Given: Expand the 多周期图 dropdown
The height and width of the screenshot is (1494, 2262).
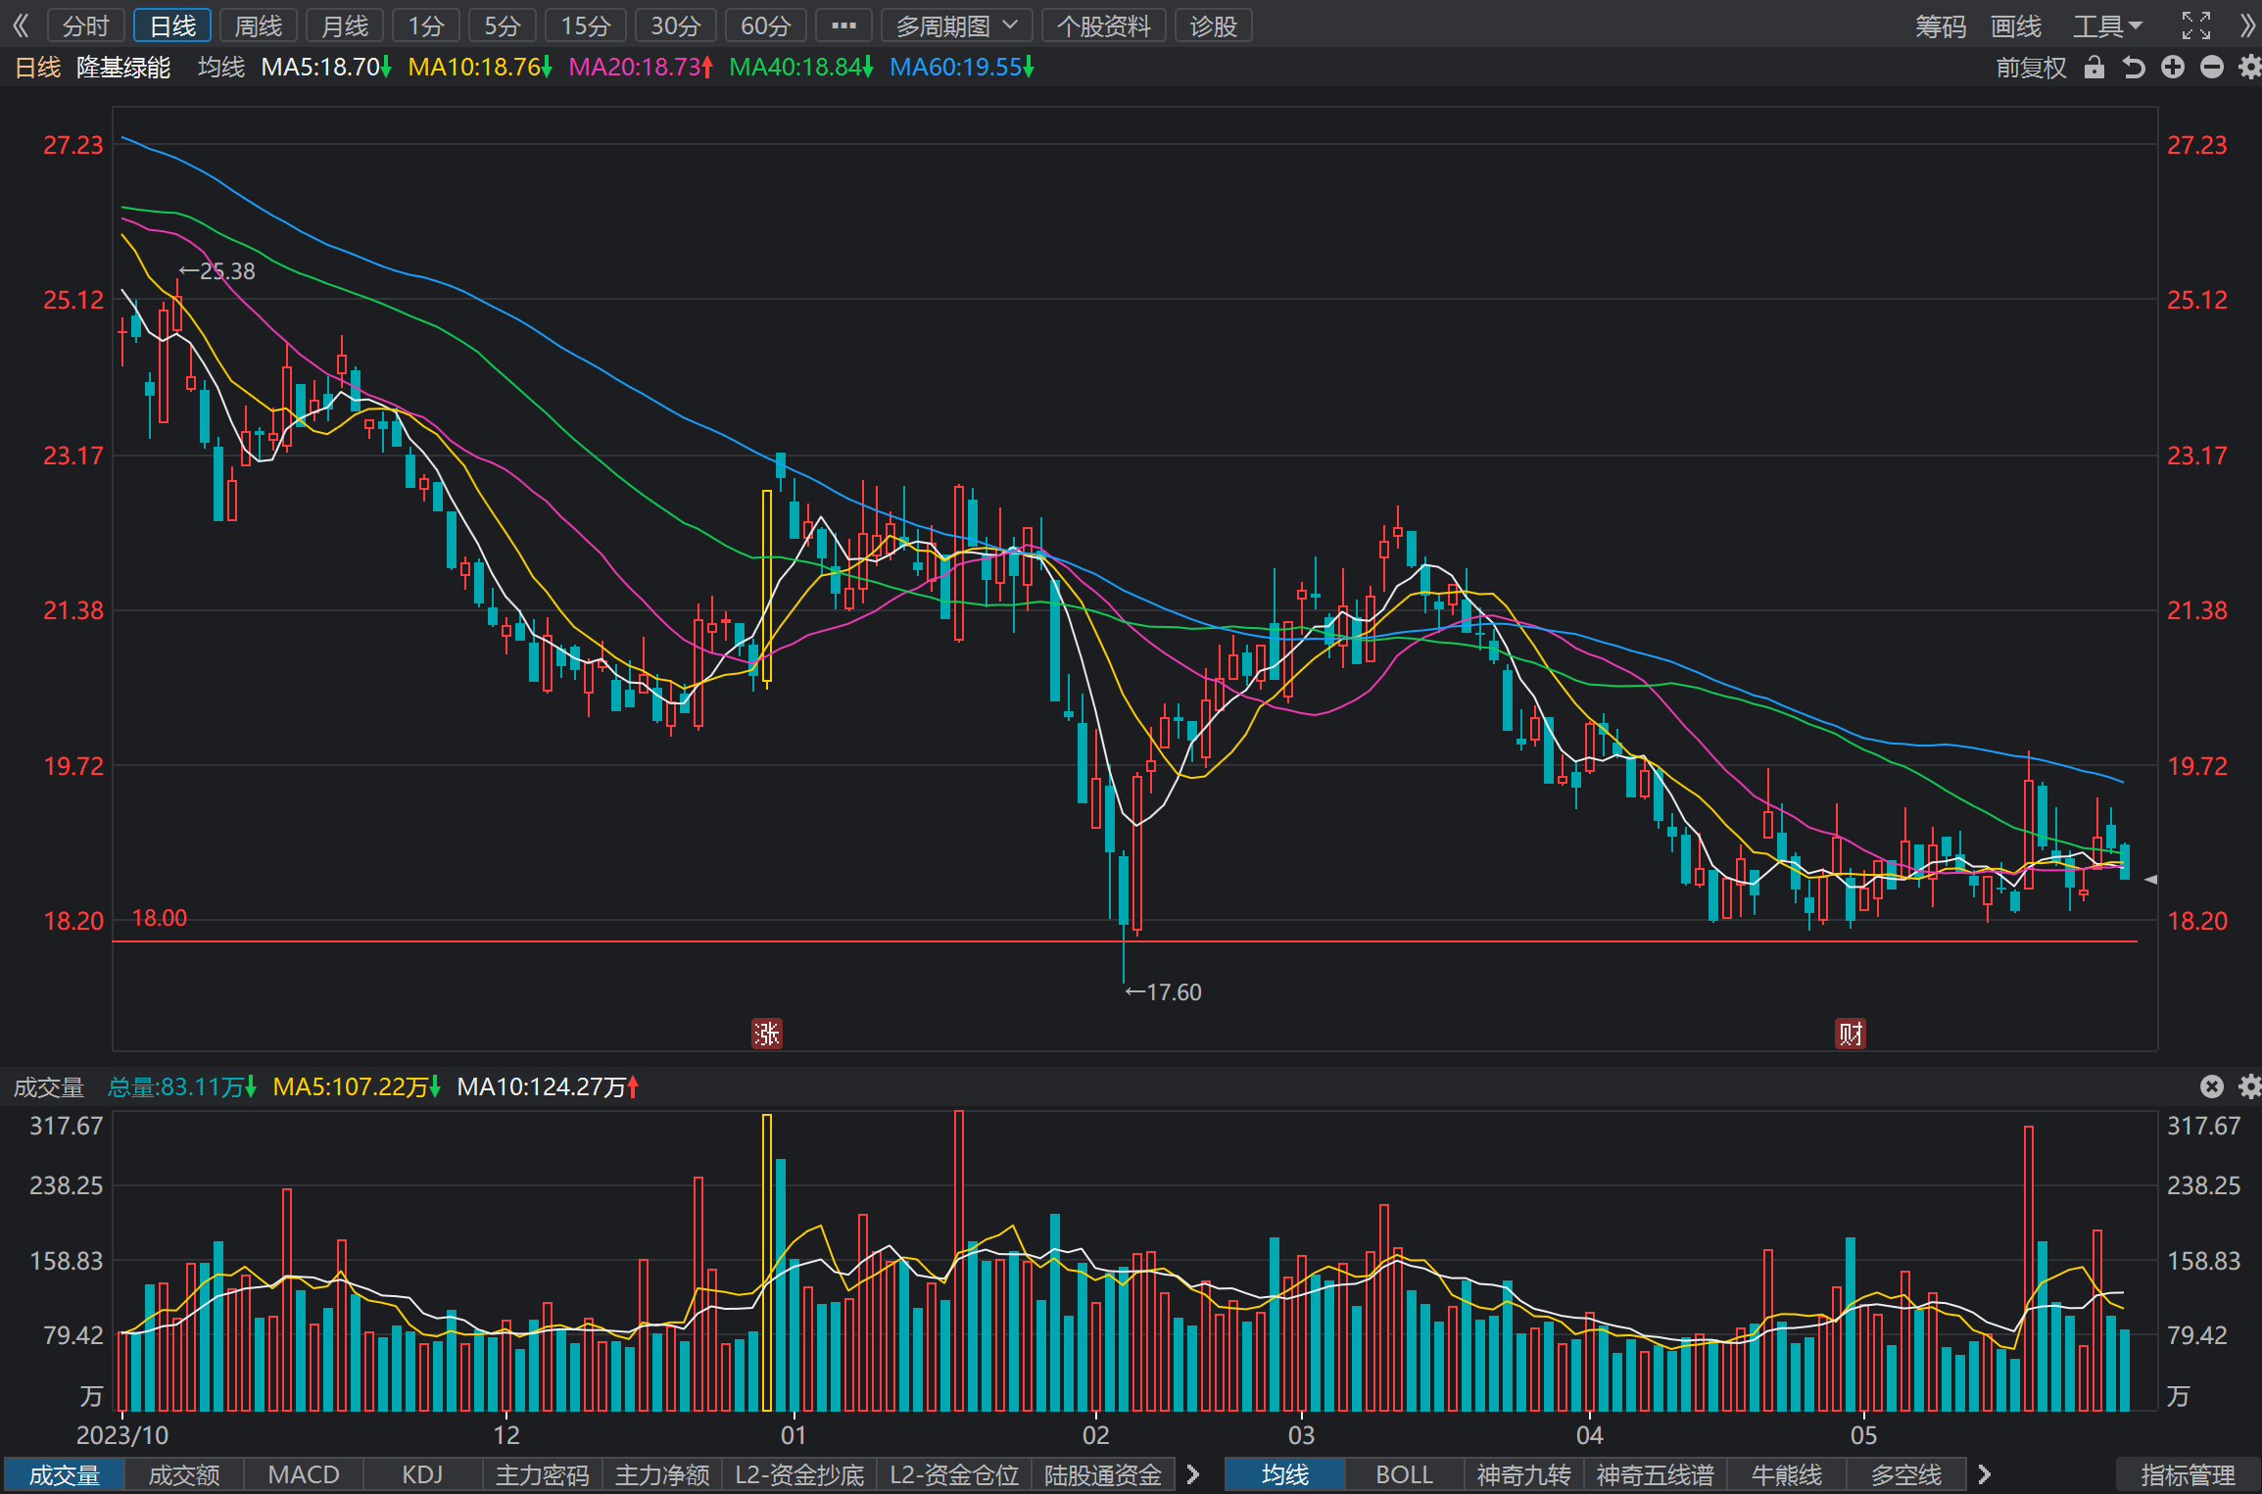Looking at the screenshot, I should [956, 25].
